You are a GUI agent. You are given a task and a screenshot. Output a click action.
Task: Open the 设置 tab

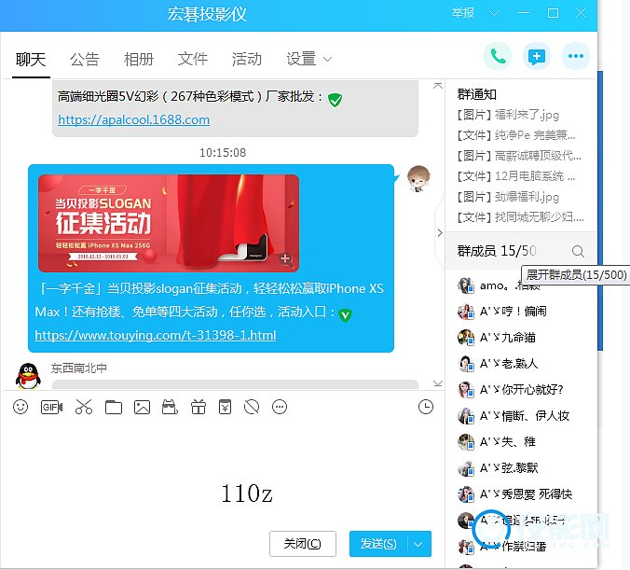tap(301, 60)
